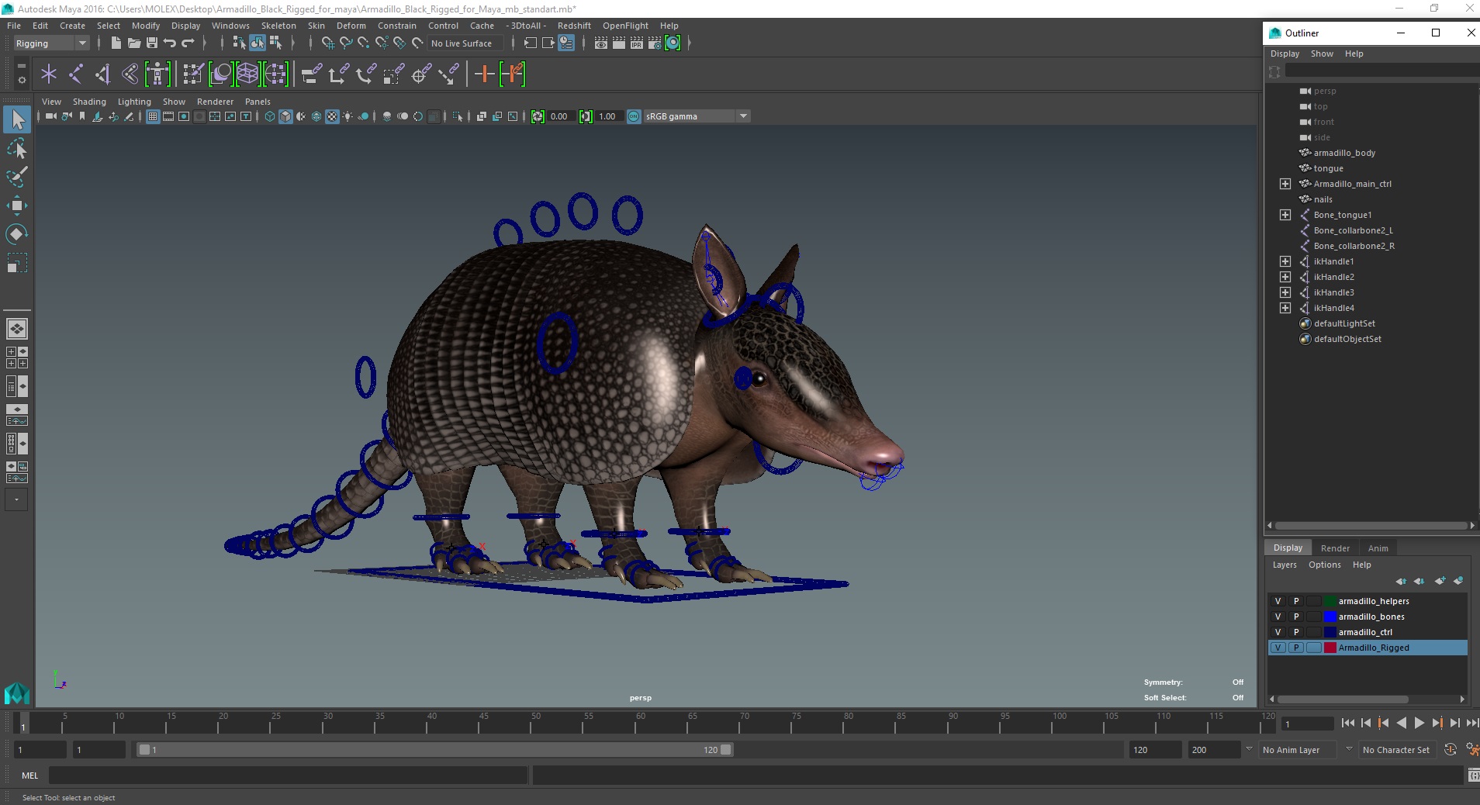Activate the Scale tool in the toolbox
This screenshot has height=805, width=1480.
tap(17, 263)
